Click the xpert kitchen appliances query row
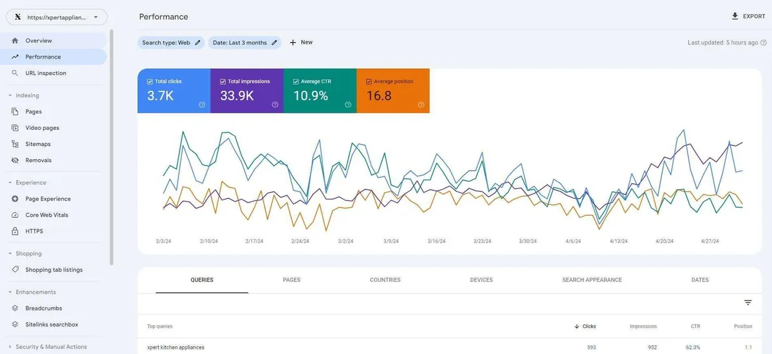This screenshot has width=772, height=354. (450, 347)
